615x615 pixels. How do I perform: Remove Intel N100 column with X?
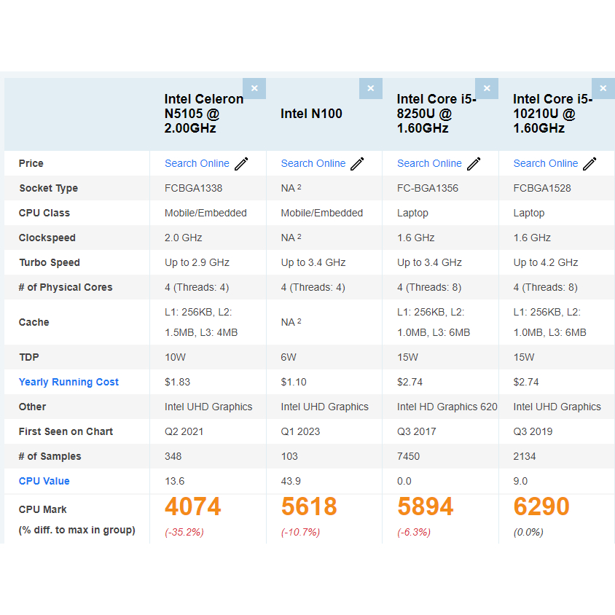point(371,88)
